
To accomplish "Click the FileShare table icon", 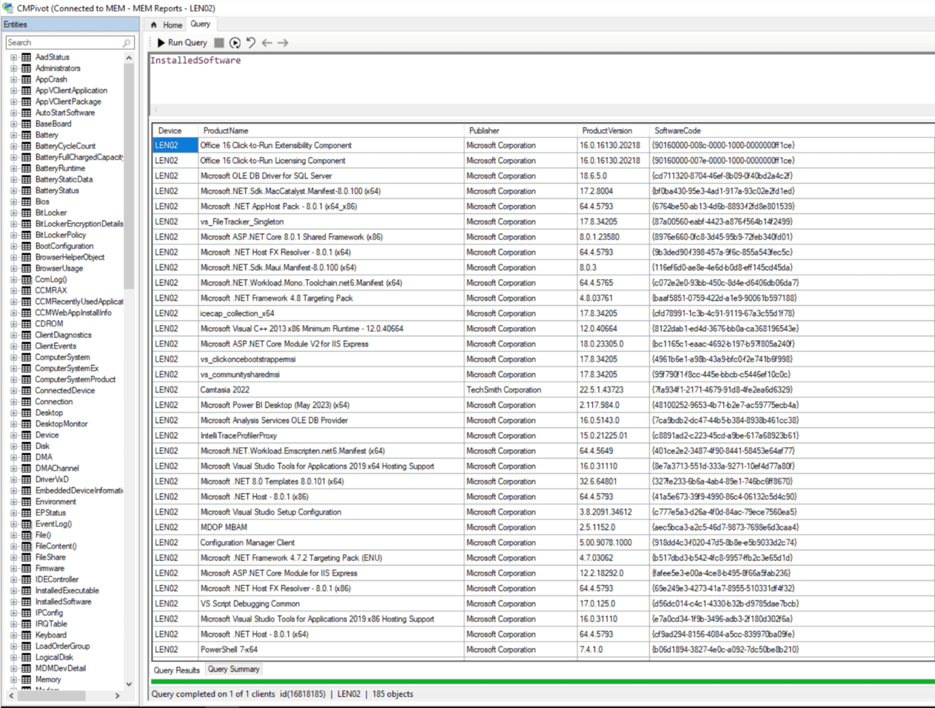I will tap(26, 557).
